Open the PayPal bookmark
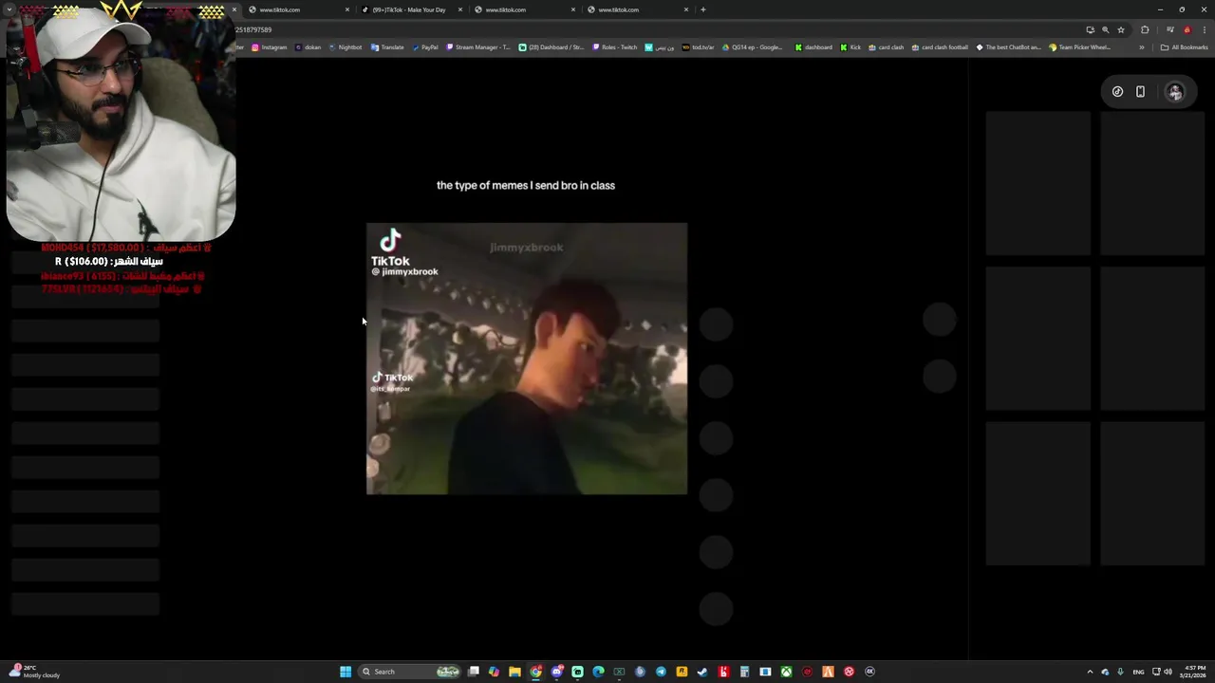Screen dimensions: 1215x683 point(424,47)
